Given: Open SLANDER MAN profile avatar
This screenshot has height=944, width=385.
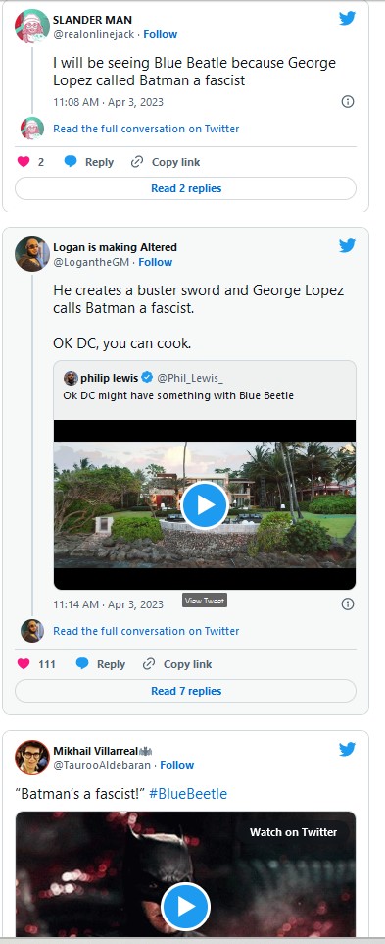Looking at the screenshot, I should click(31, 26).
